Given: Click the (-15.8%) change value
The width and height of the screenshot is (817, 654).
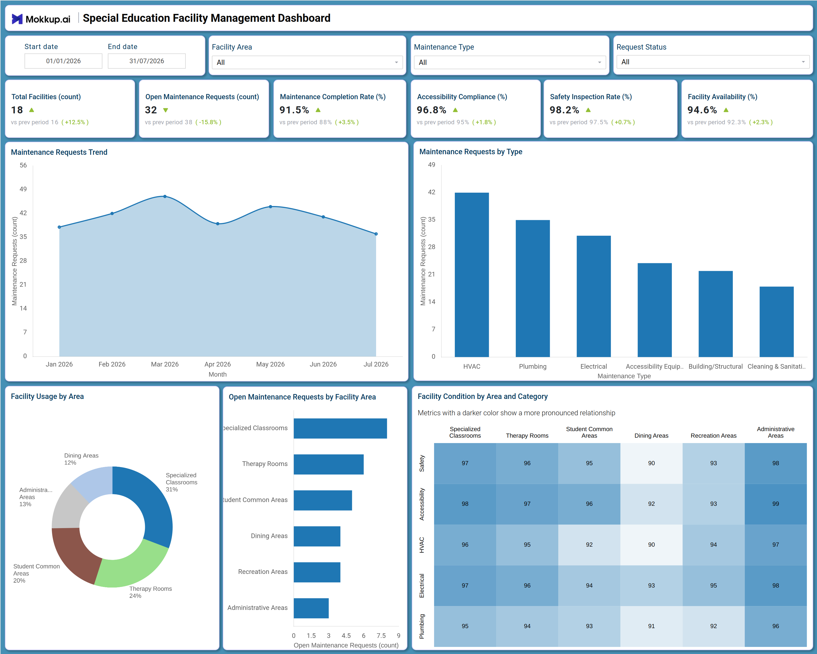Looking at the screenshot, I should coord(208,122).
